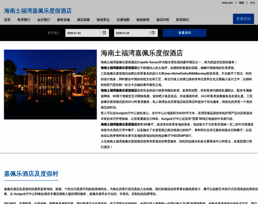
Task: Open 客房预订 menu item
Action: click(24, 20)
